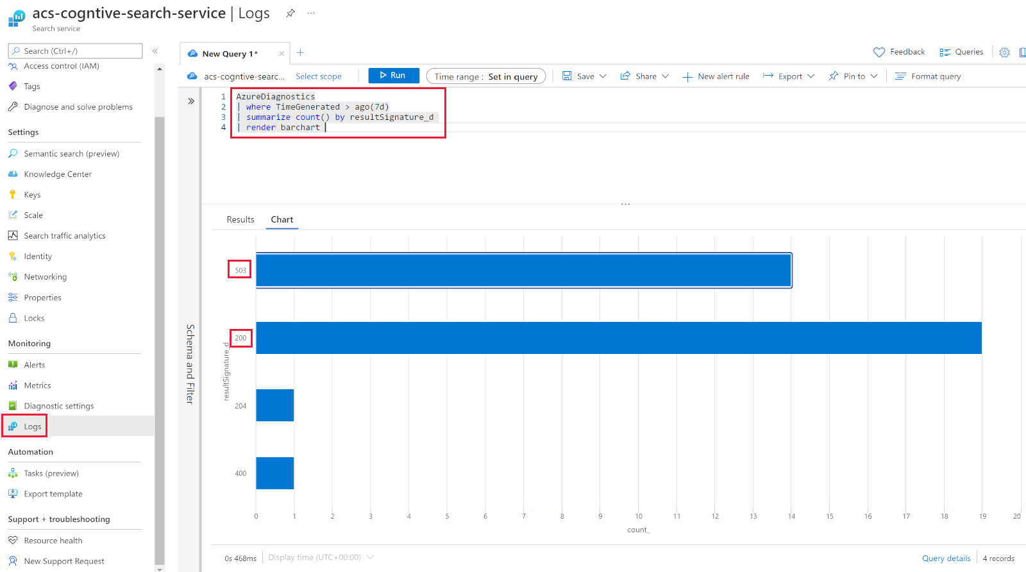Screen dimensions: 1026x572
Task: Open Scale settings
Action: (x=33, y=215)
